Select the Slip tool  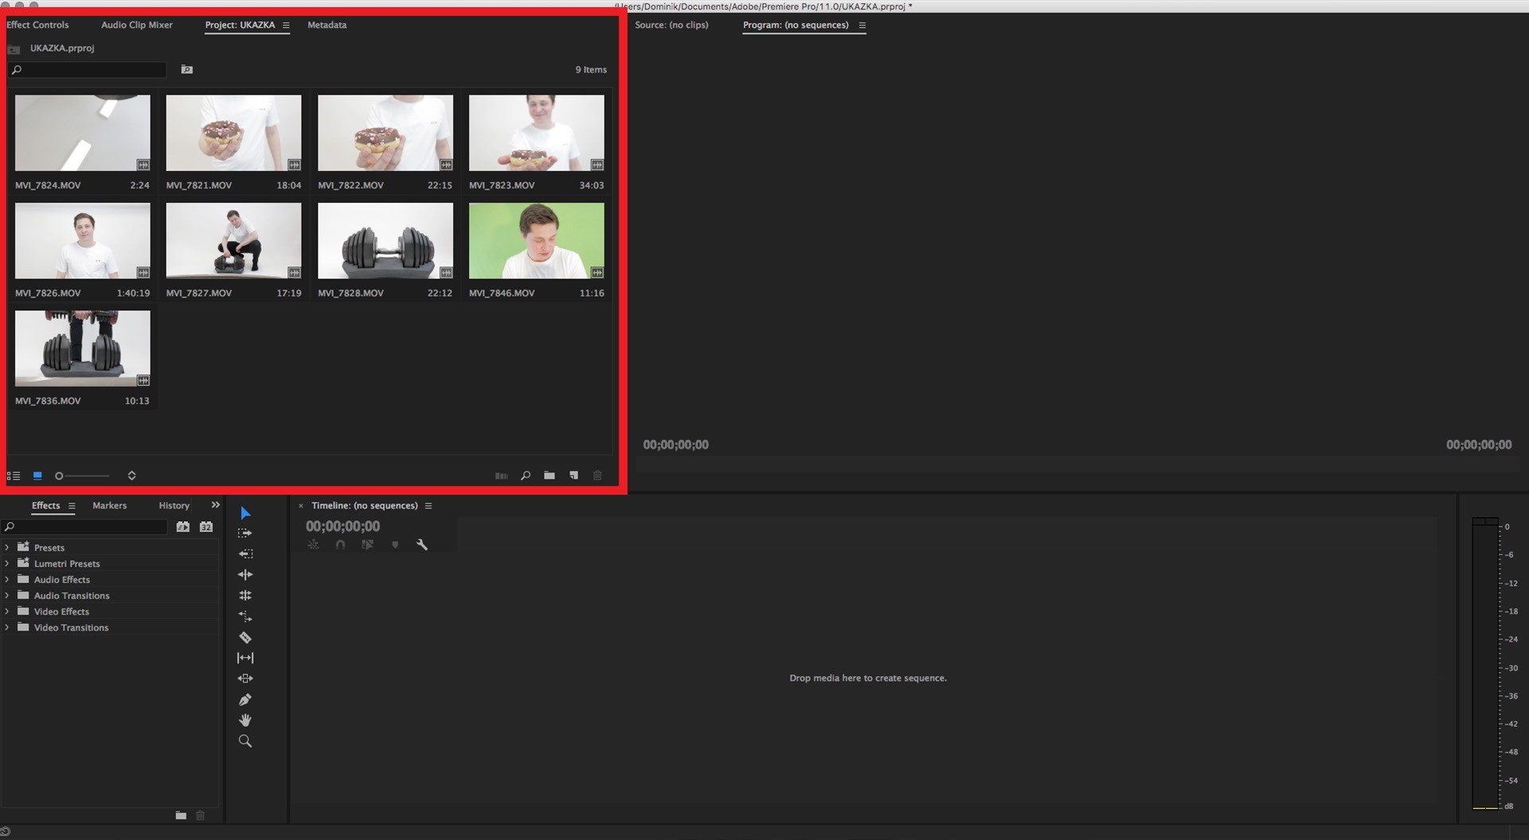click(x=245, y=658)
